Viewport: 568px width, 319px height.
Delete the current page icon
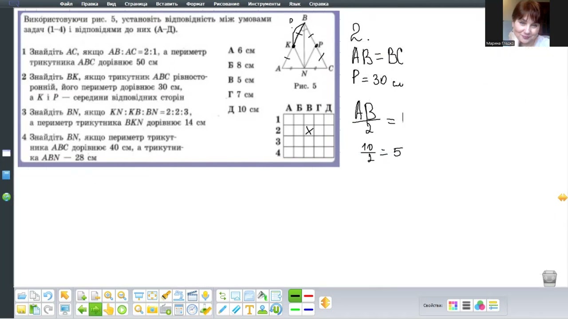click(95, 296)
